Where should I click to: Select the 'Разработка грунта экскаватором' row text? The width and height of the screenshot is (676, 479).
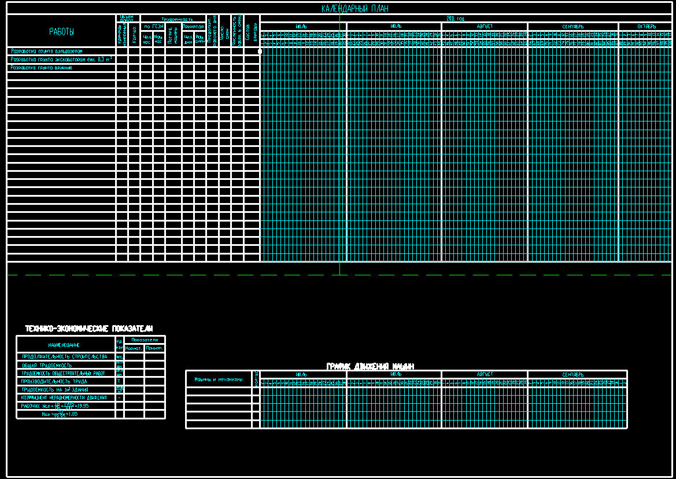click(61, 60)
